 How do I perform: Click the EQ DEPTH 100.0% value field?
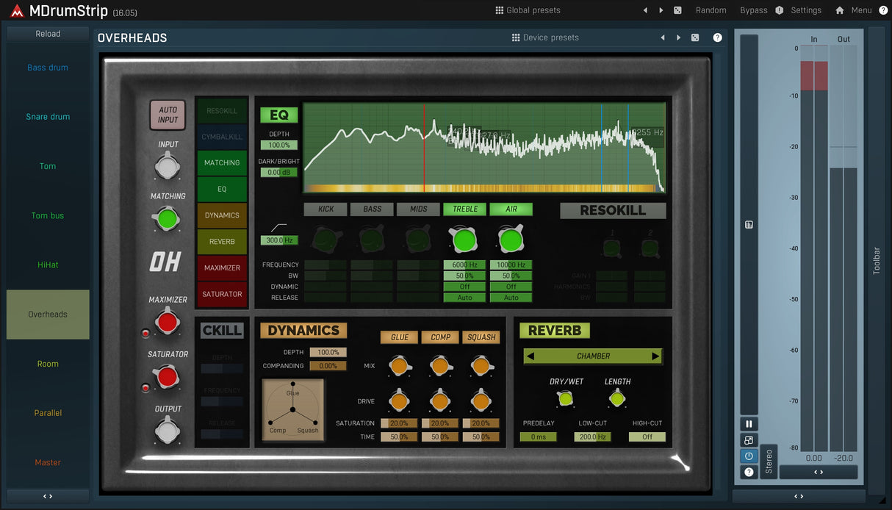pos(278,146)
